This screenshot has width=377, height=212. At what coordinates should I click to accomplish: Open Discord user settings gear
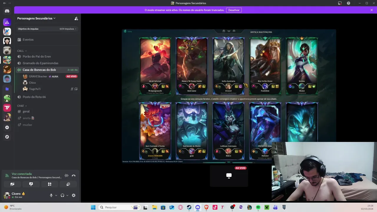tap(74, 195)
